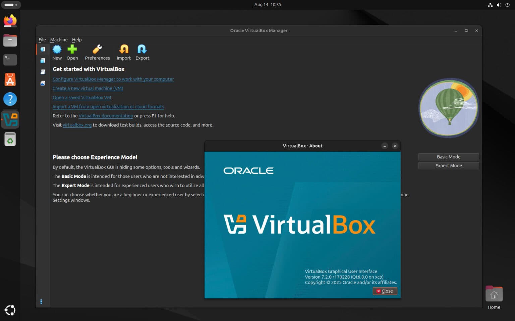Open the Network tool from the left sidebar

[43, 72]
